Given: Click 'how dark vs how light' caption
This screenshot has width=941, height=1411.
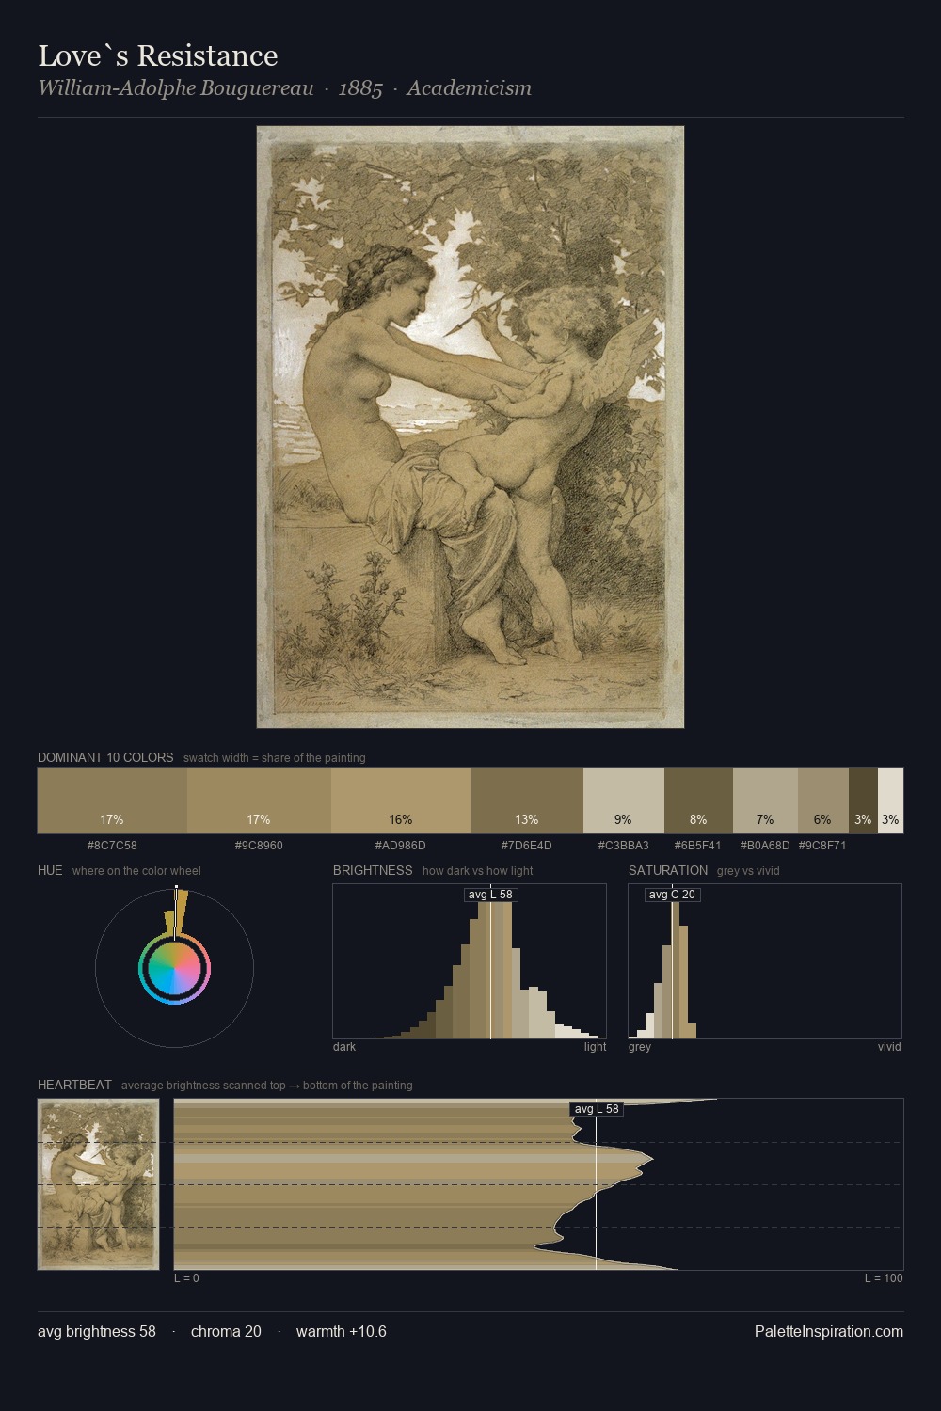Looking at the screenshot, I should pos(478,871).
